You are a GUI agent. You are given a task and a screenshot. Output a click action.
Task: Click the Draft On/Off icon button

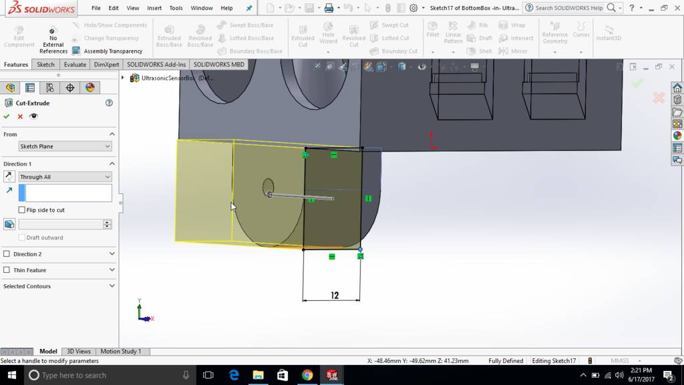tap(9, 225)
